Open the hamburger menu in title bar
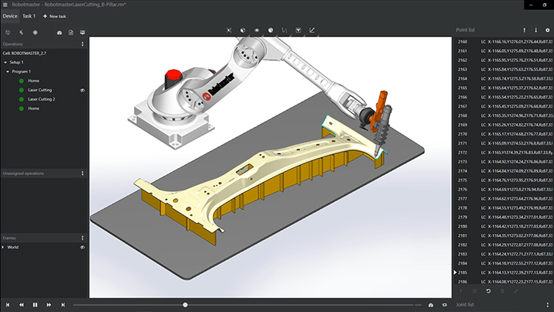This screenshot has width=554, height=312. tap(5, 5)
